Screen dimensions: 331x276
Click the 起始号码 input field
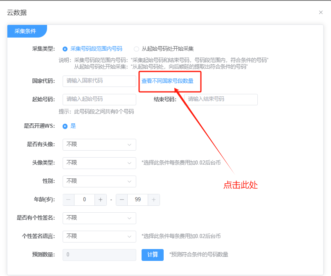[x=99, y=100]
